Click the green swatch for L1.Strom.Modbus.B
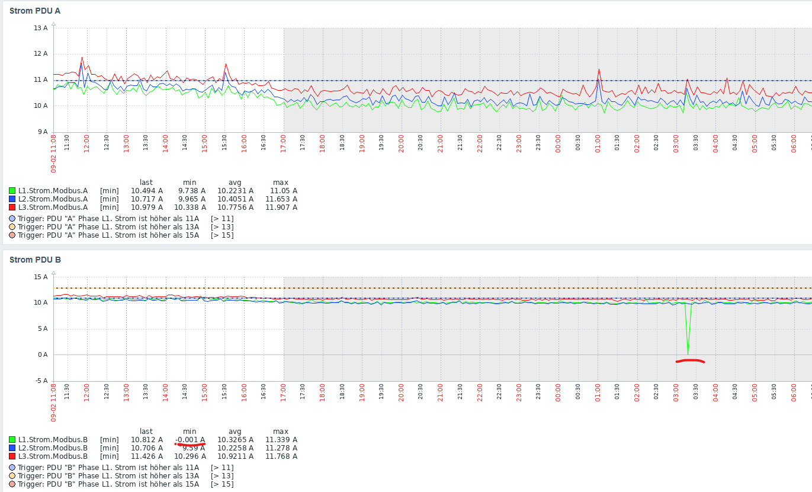812x492 pixels. (12, 440)
